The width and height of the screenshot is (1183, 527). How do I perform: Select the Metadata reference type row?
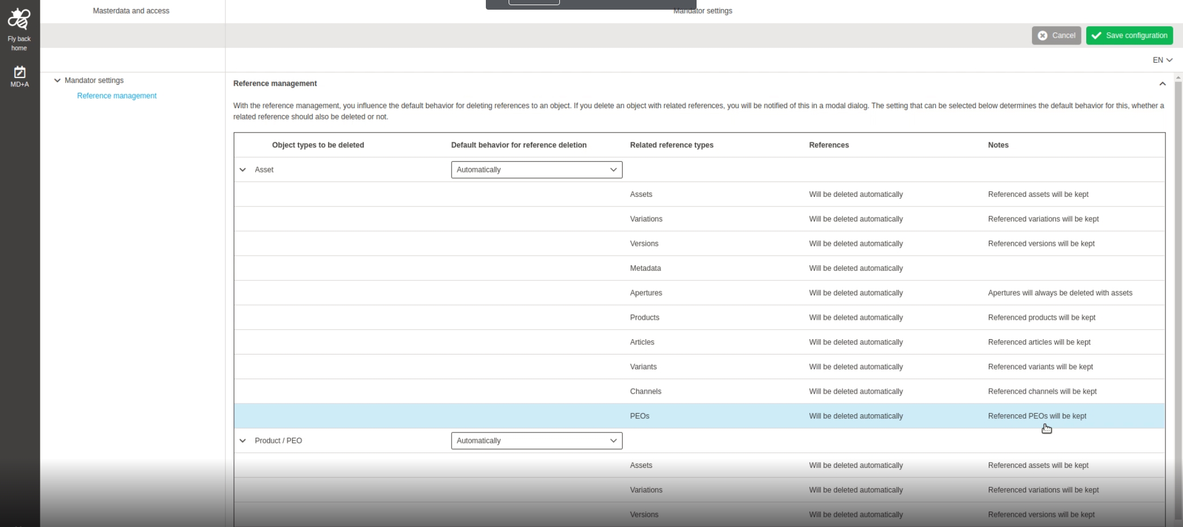[x=699, y=268]
